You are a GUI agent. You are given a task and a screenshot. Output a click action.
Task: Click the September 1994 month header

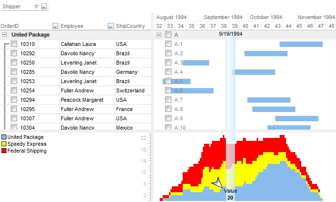point(223,17)
